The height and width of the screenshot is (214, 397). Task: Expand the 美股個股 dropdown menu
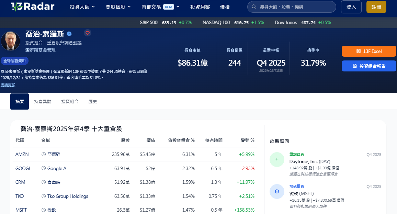tap(118, 7)
